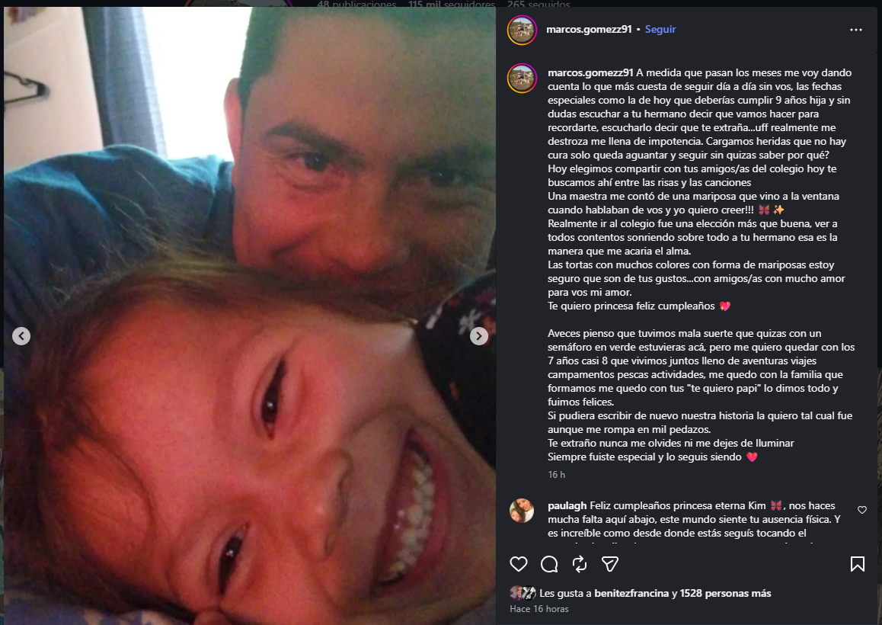This screenshot has width=882, height=625.
Task: Save post with the bookmark icon
Action: click(858, 563)
